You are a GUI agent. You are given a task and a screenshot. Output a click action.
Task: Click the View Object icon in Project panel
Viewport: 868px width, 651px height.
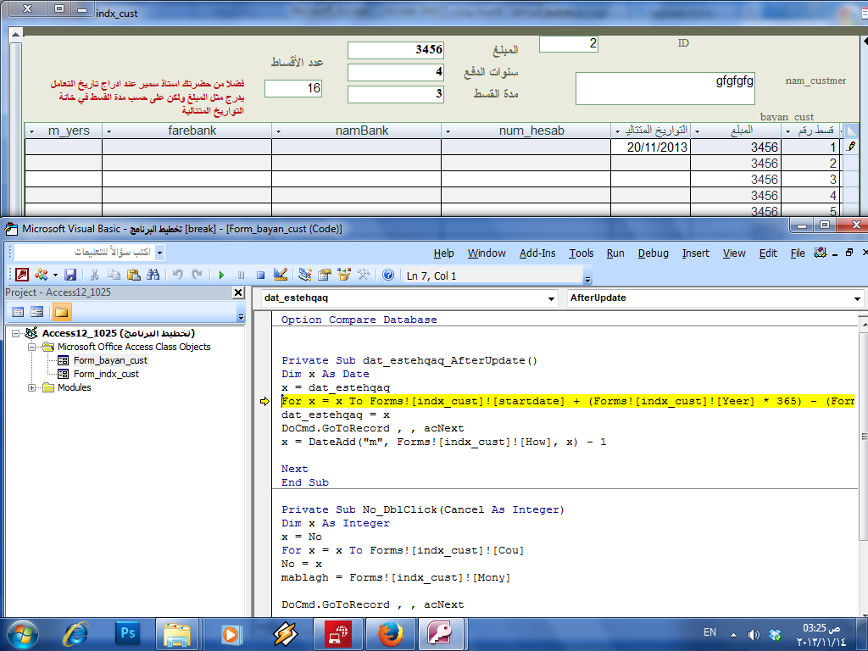(37, 312)
